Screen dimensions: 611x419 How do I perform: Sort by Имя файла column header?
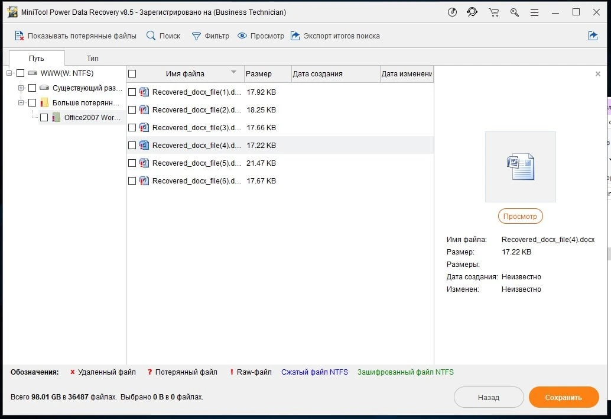pos(185,74)
